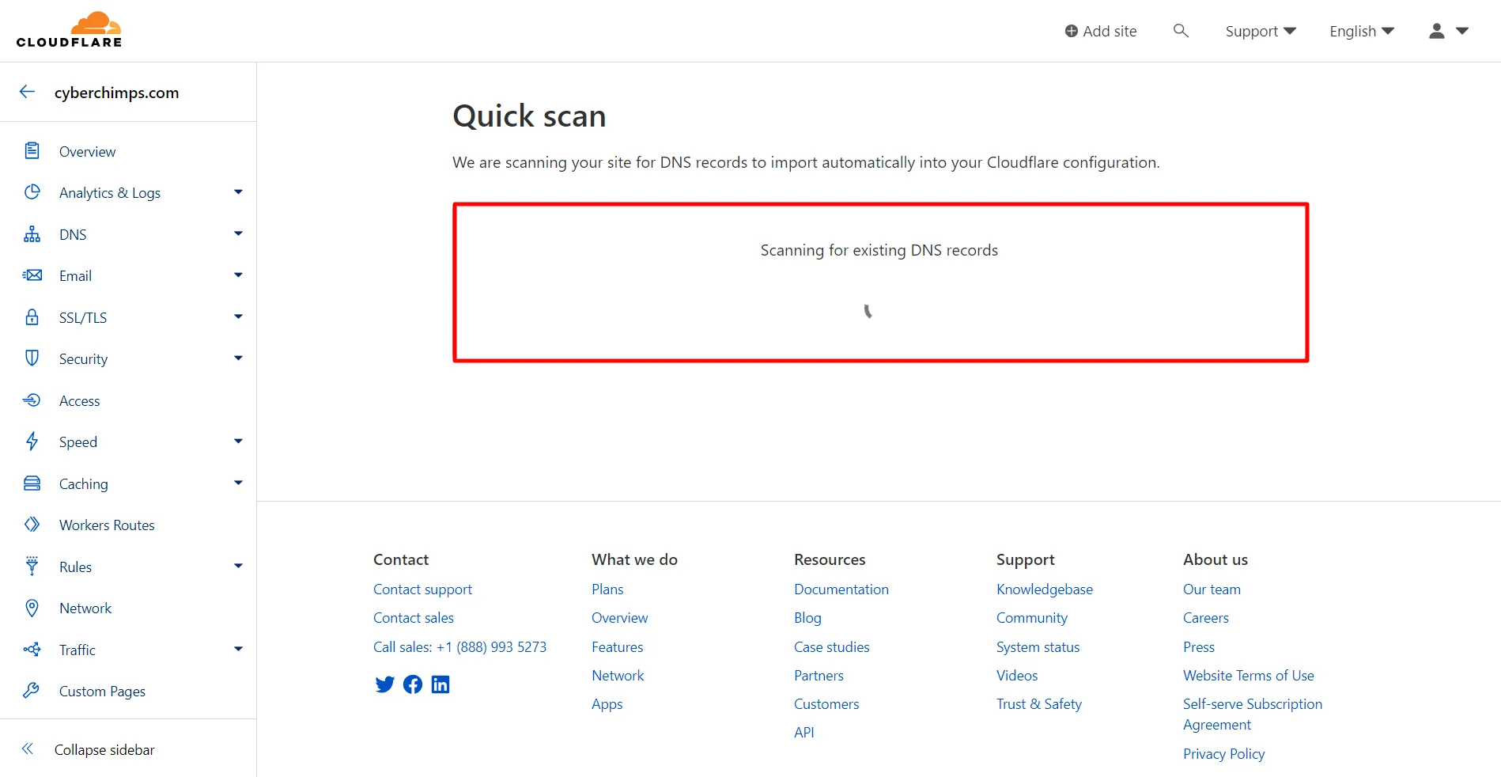The width and height of the screenshot is (1501, 777).
Task: Click the Add site button label
Action: 1110,31
